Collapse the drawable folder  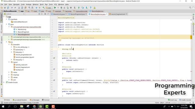coord(9,45)
